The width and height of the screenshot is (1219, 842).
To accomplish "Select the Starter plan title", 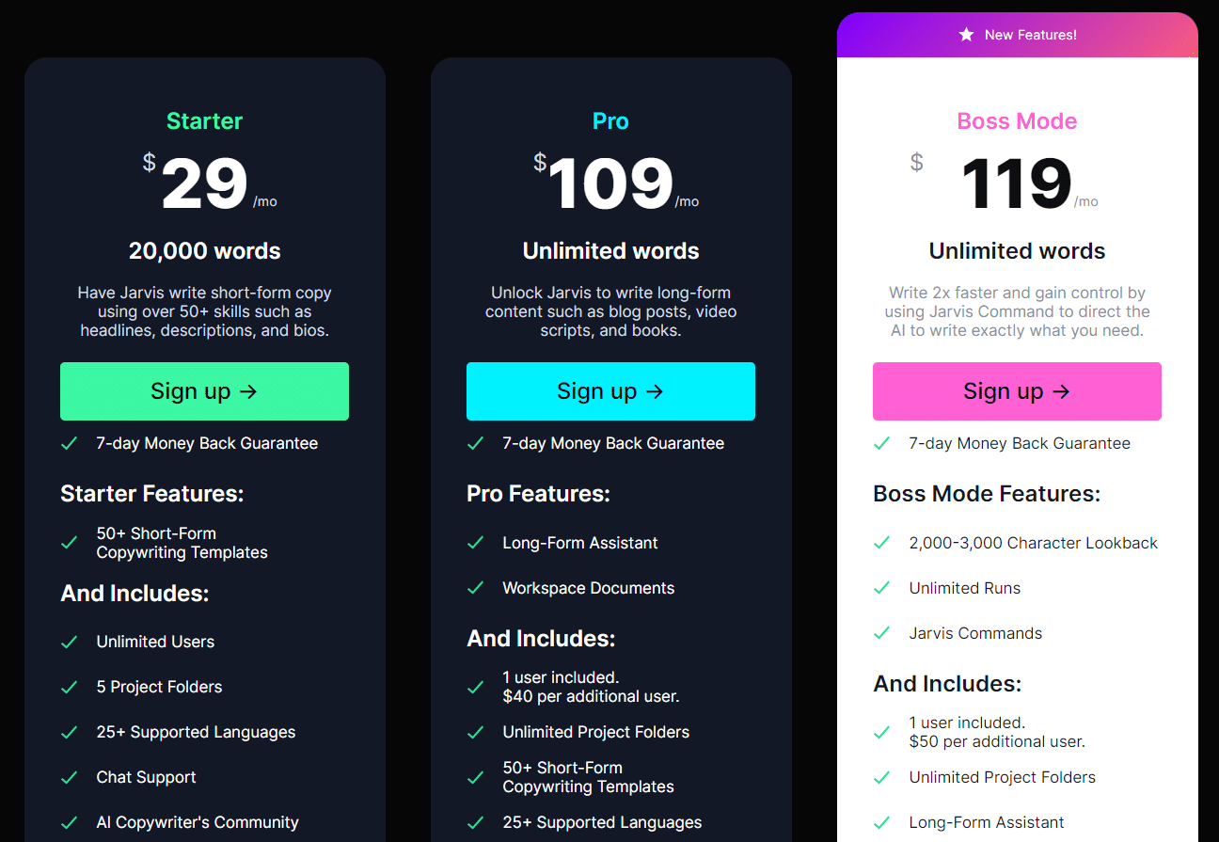I will [x=204, y=121].
